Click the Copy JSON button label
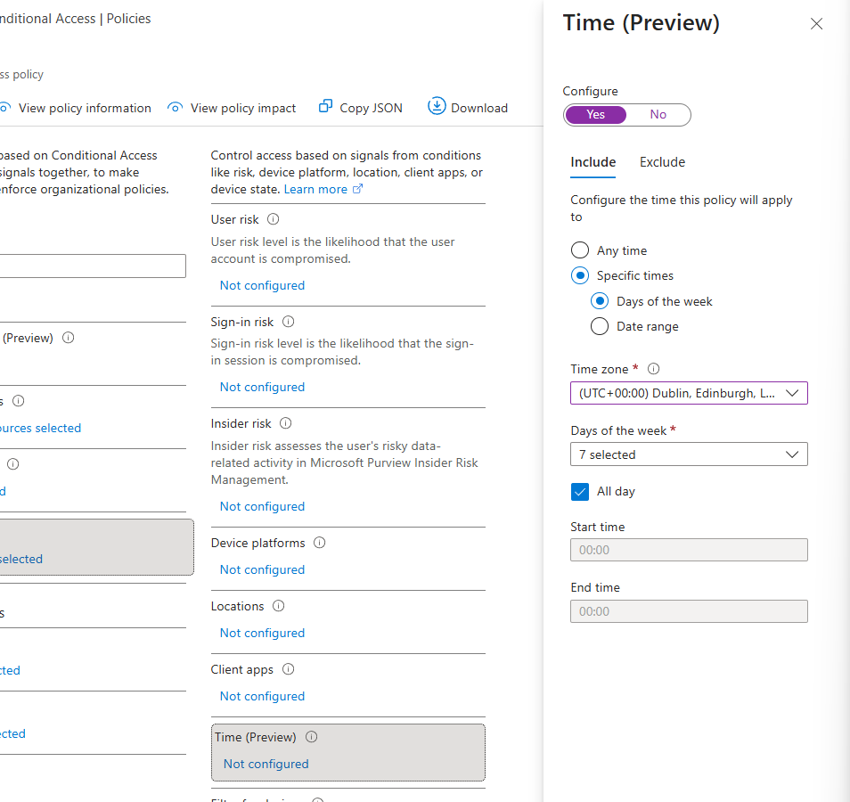The width and height of the screenshot is (850, 802). [x=371, y=108]
